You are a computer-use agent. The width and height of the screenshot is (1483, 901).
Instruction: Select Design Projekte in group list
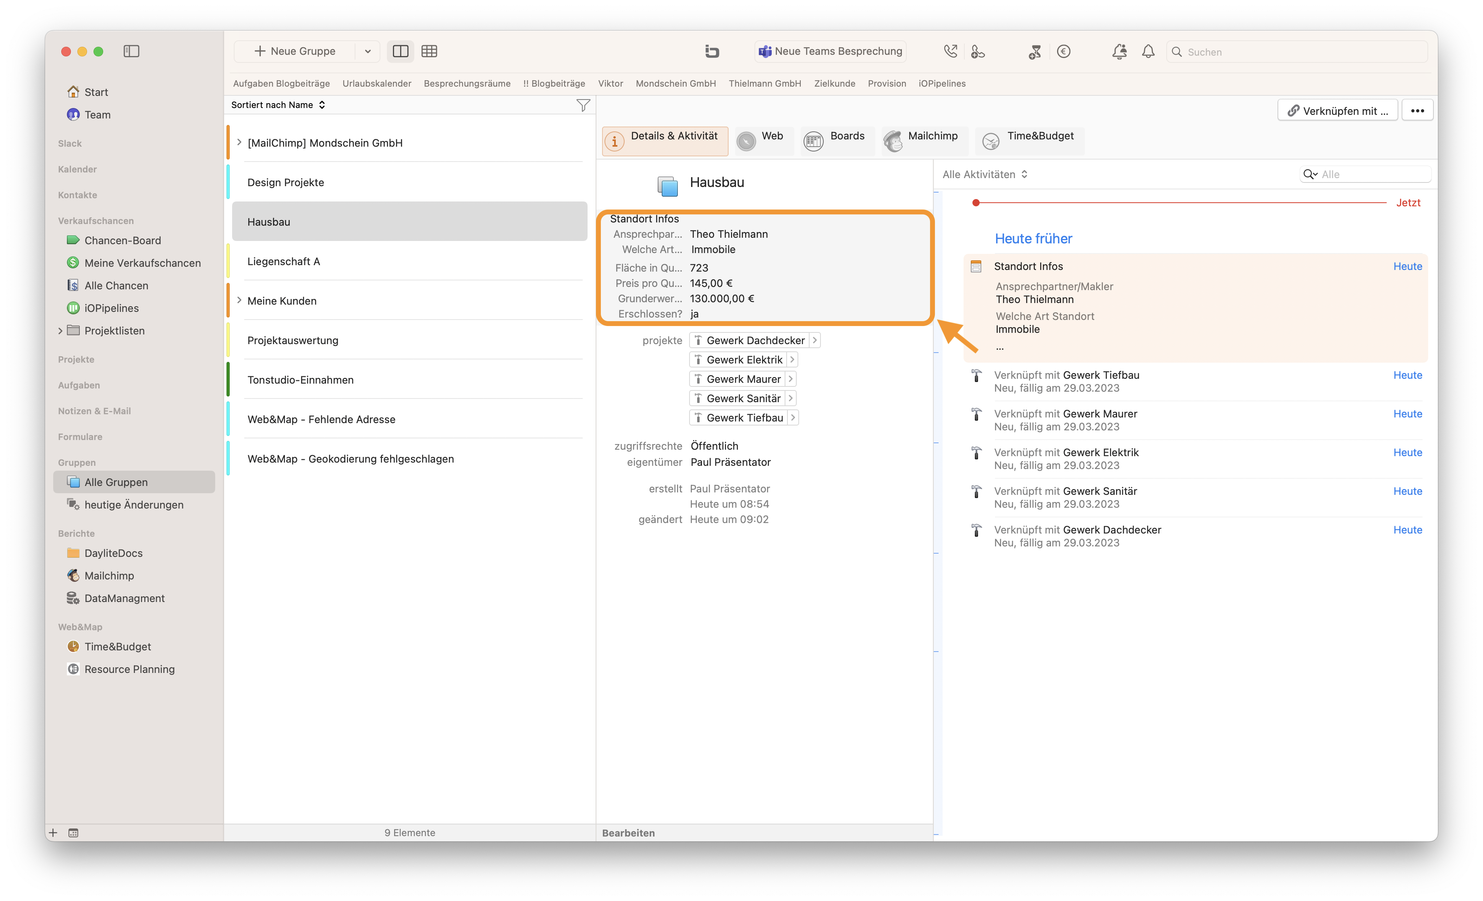click(x=409, y=182)
